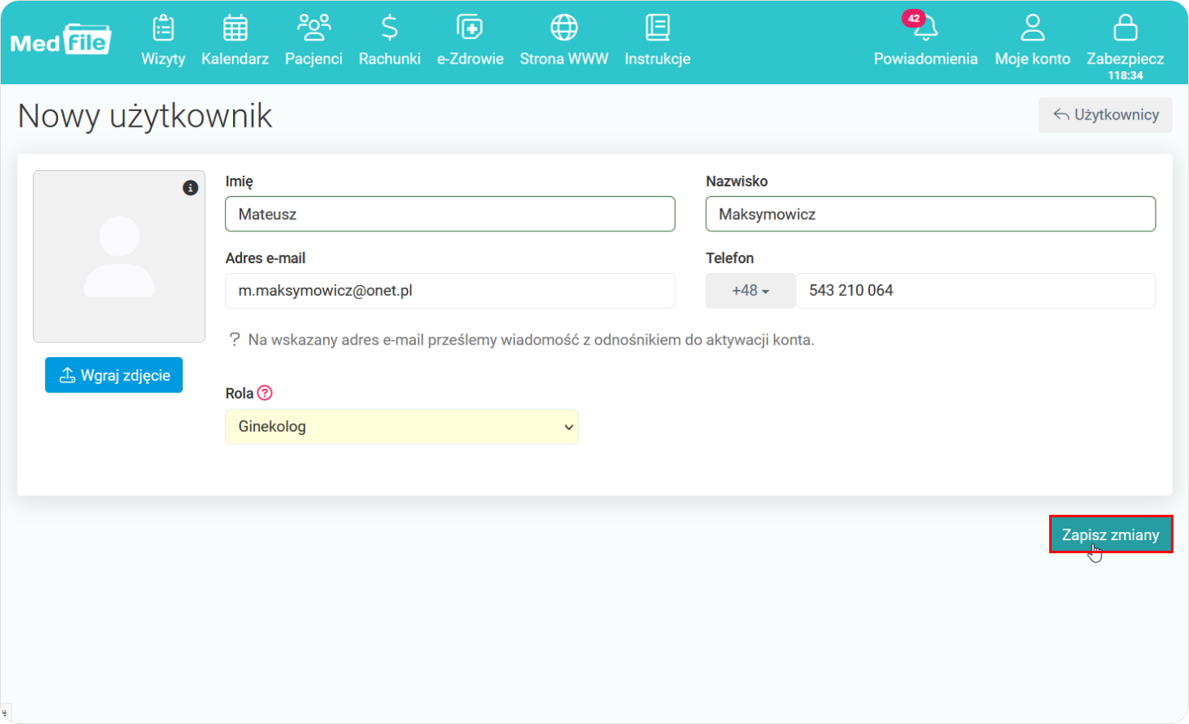The height and width of the screenshot is (724, 1189).
Task: Open the Strona WWW globe icon
Action: point(564,28)
